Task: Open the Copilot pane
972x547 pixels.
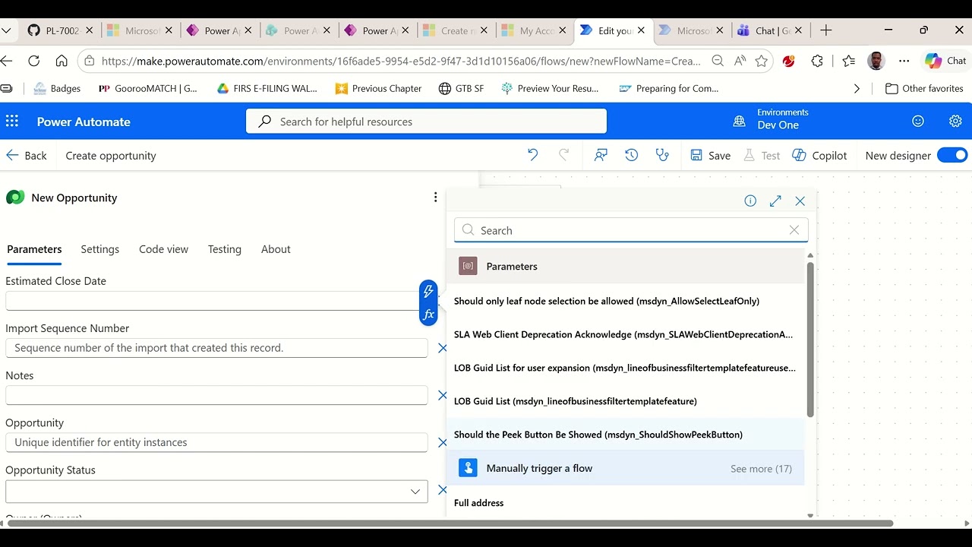Action: [x=819, y=155]
